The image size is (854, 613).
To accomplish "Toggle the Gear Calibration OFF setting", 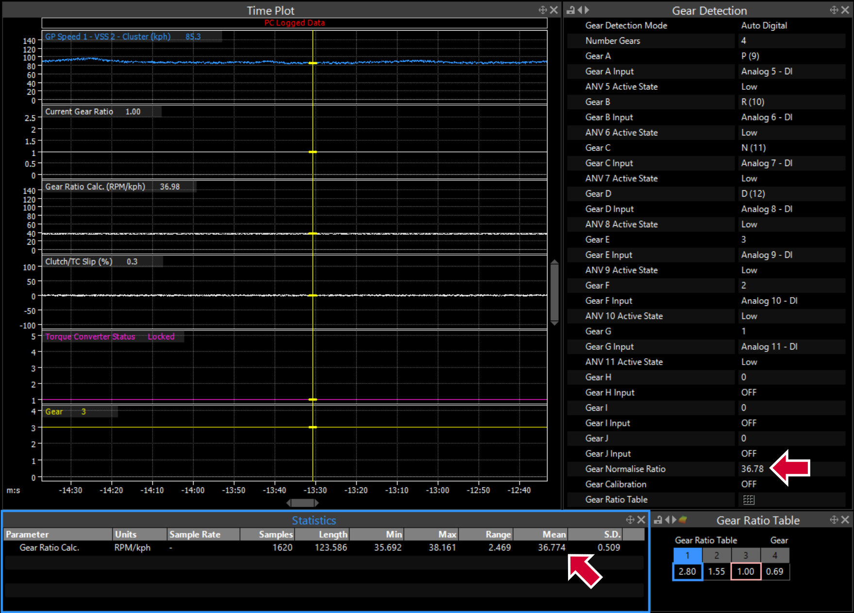I will coord(749,484).
